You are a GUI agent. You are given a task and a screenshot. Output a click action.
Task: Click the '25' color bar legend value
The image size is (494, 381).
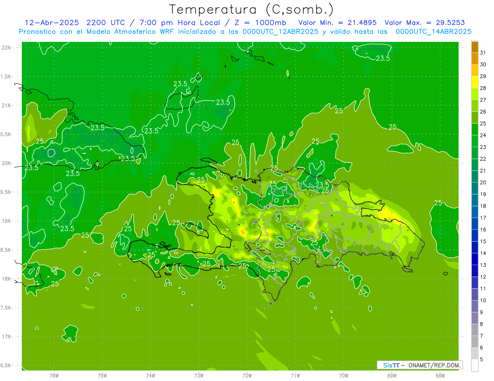click(483, 123)
